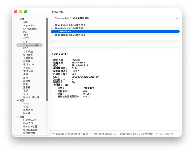The image size is (194, 153).
Task: Select PCI in the sidebar
Action: coord(25,32)
